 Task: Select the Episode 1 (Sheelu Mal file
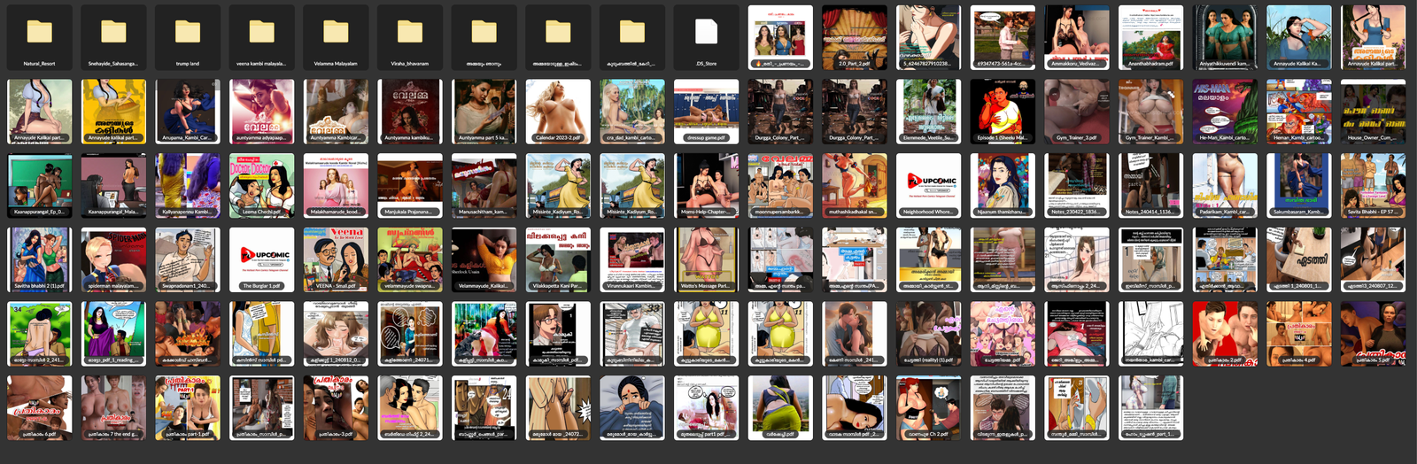point(1003,112)
